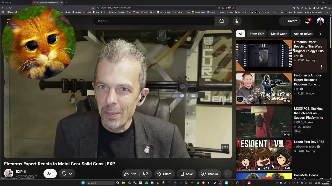The image size is (332, 186).
Task: Reload the page in the browser
Action: click(x=10, y=8)
